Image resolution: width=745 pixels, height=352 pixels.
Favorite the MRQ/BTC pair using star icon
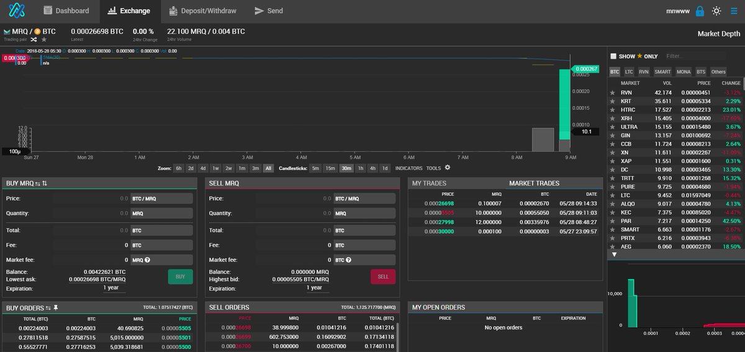[43, 39]
